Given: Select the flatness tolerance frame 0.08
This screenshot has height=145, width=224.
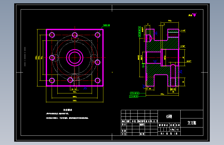Looking at the screenshot, I should pyautogui.click(x=134, y=93).
